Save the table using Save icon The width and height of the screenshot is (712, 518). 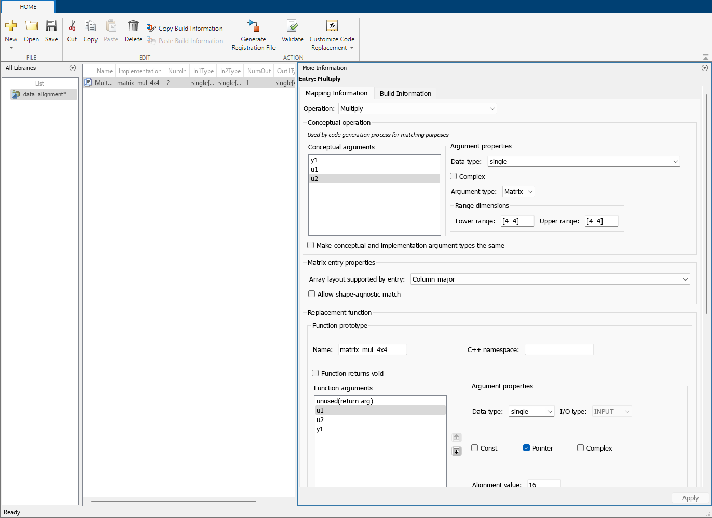point(51,26)
